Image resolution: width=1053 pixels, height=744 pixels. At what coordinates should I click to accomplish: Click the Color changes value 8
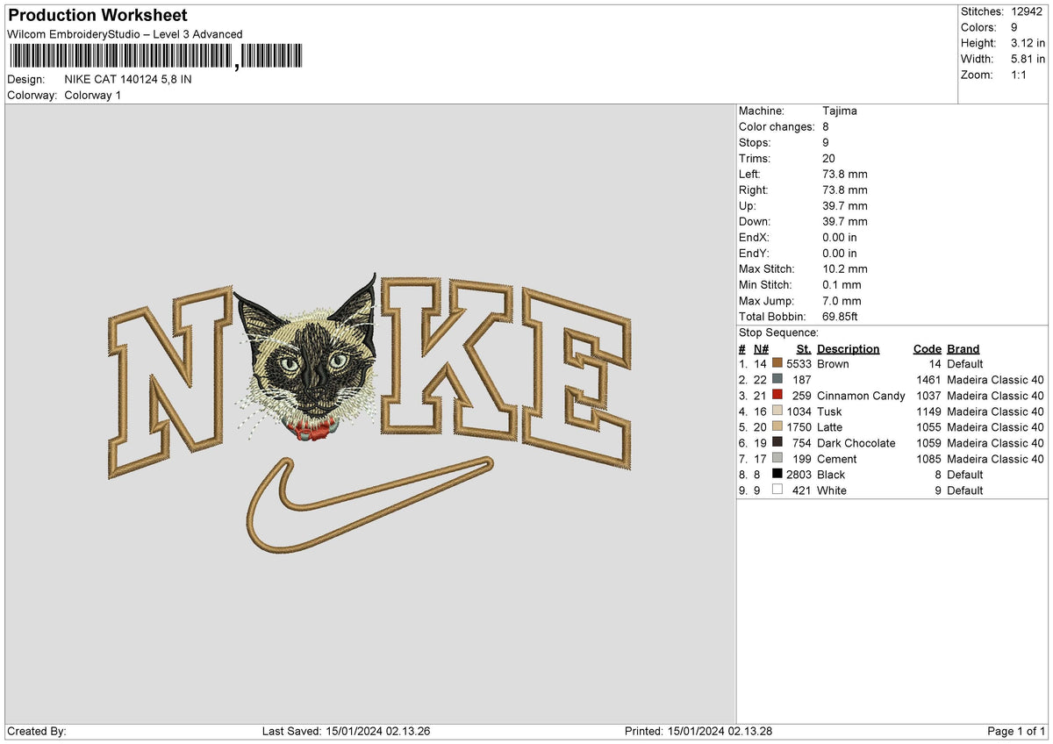(827, 126)
